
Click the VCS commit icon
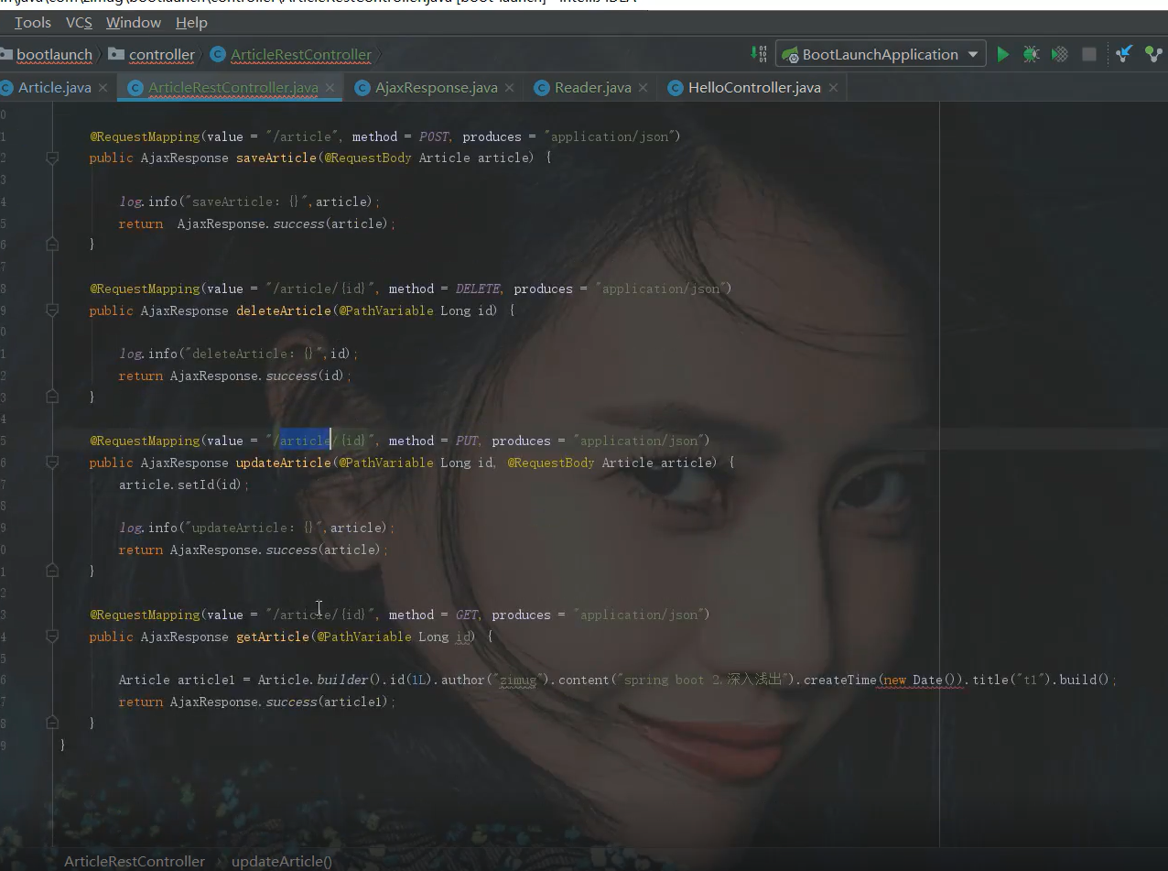tap(1153, 54)
